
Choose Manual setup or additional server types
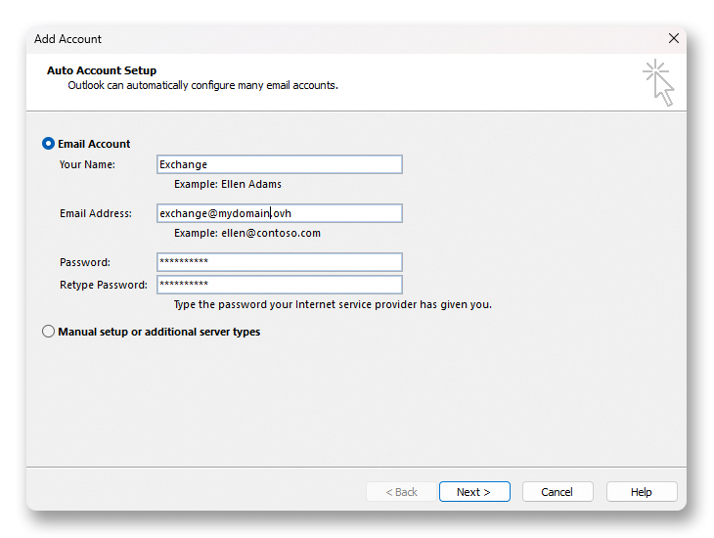tap(49, 332)
